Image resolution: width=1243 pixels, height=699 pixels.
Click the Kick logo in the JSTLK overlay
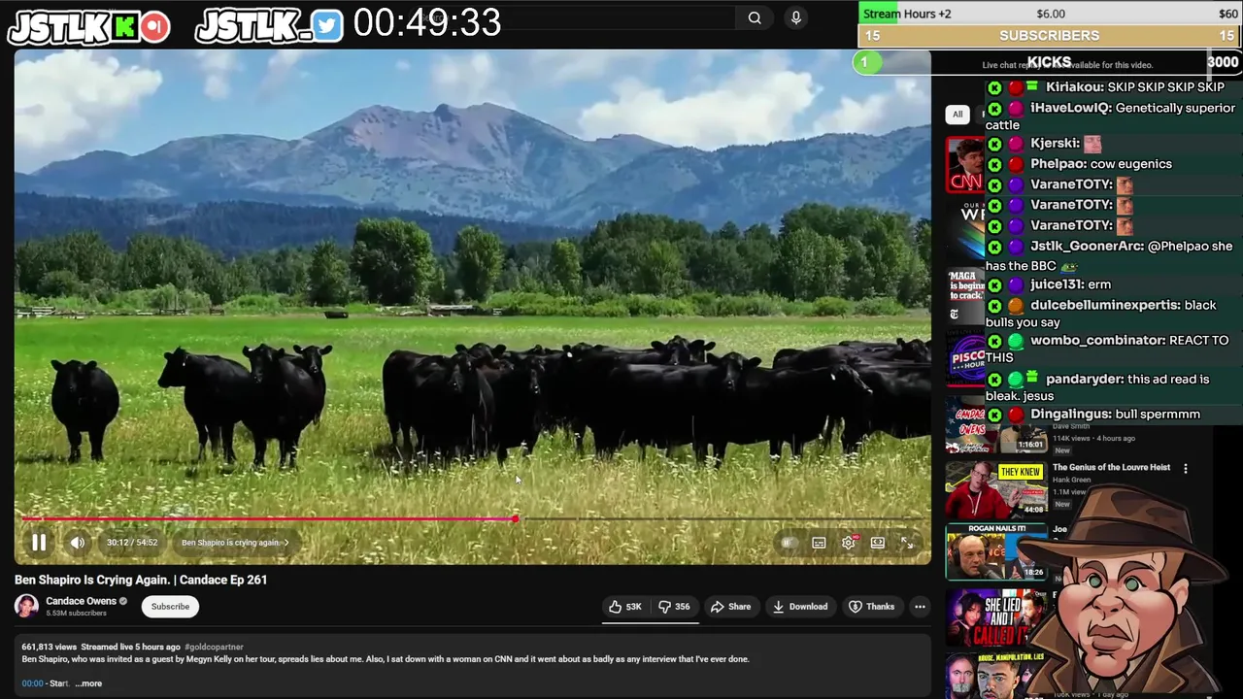pos(124,27)
